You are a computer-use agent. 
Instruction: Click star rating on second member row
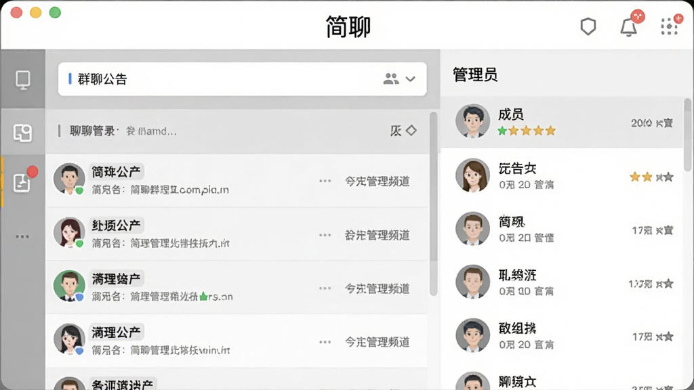click(651, 177)
